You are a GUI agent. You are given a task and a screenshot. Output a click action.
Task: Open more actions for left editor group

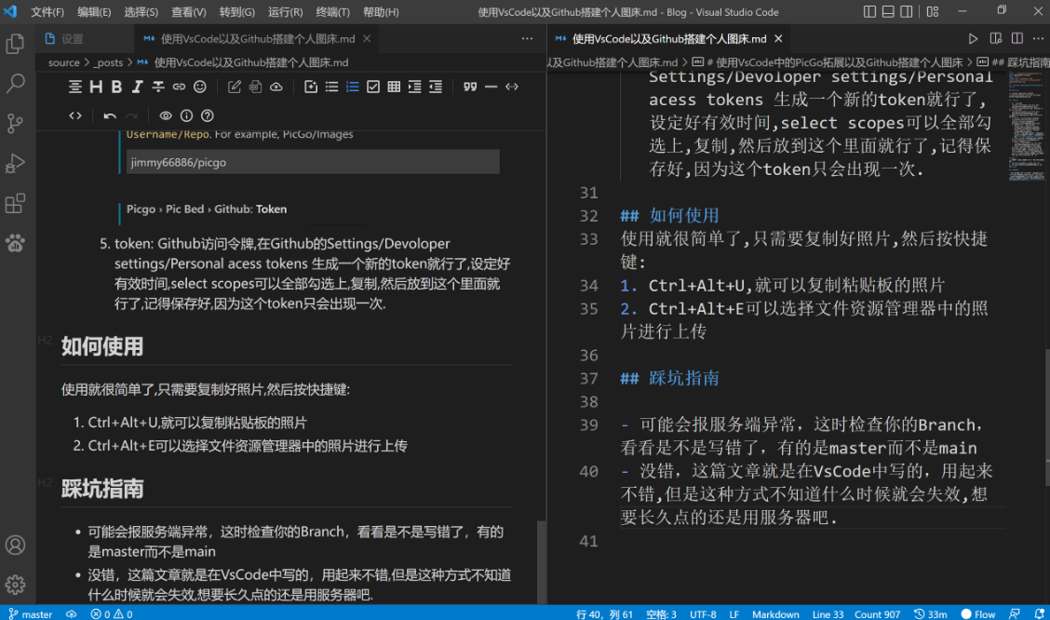527,39
